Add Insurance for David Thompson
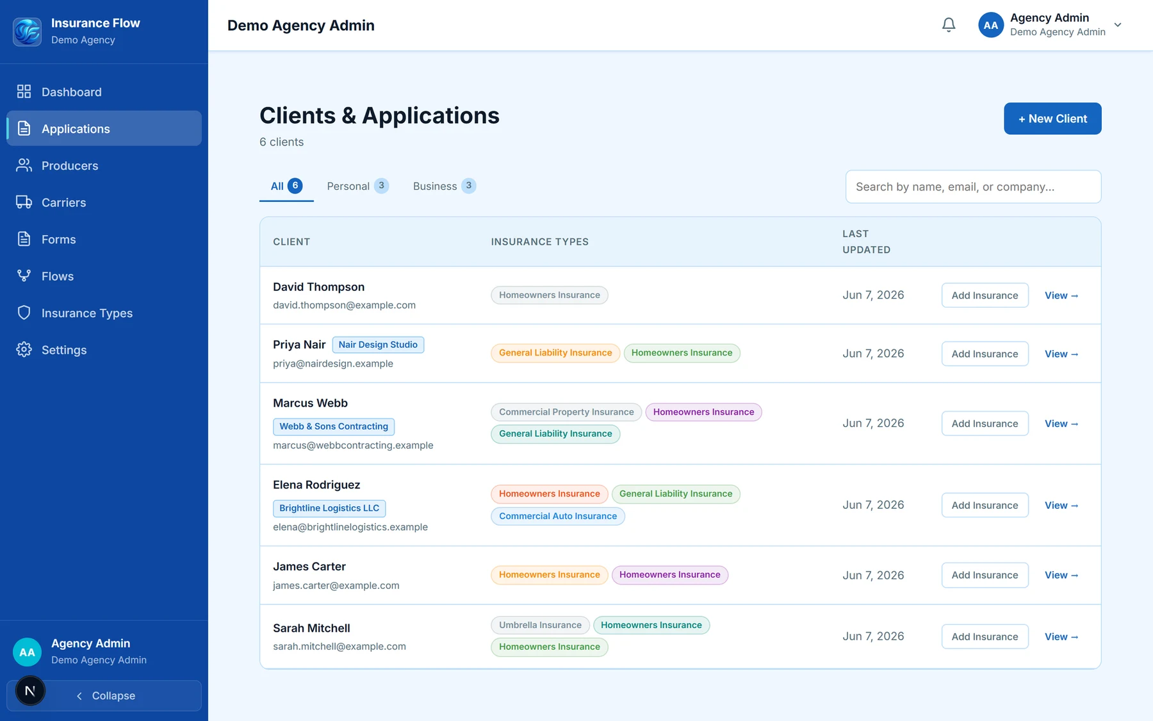Image resolution: width=1153 pixels, height=721 pixels. [x=985, y=295]
